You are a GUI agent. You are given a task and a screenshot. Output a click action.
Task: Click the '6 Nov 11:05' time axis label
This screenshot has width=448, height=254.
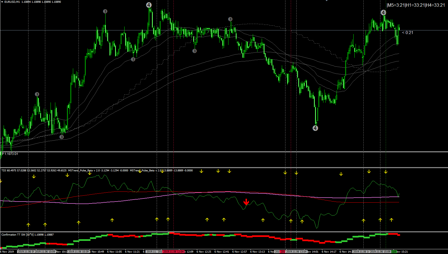pyautogui.click(x=115, y=251)
